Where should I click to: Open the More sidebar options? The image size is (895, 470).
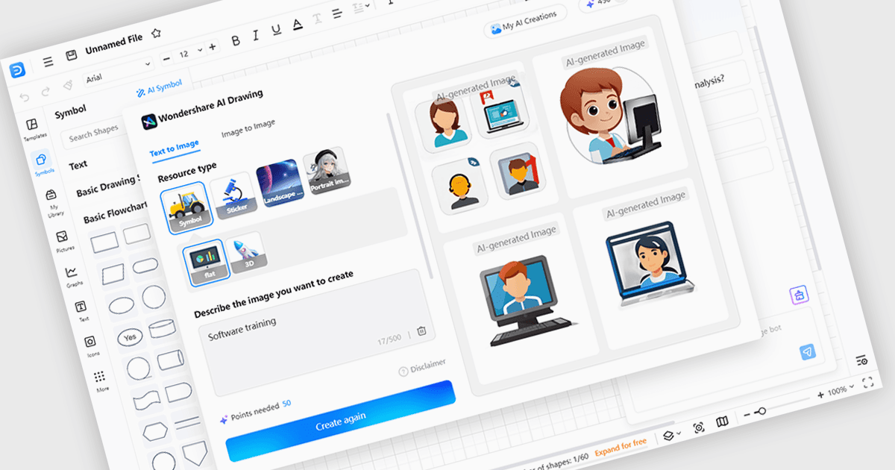(101, 380)
